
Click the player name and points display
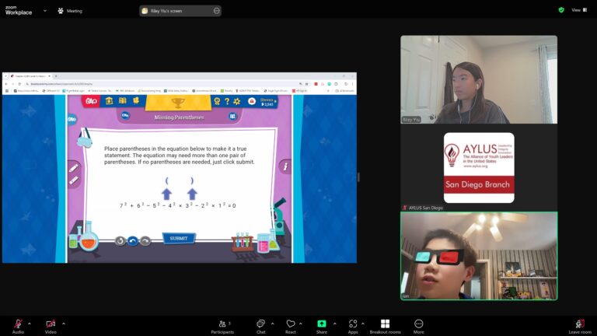pos(267,102)
